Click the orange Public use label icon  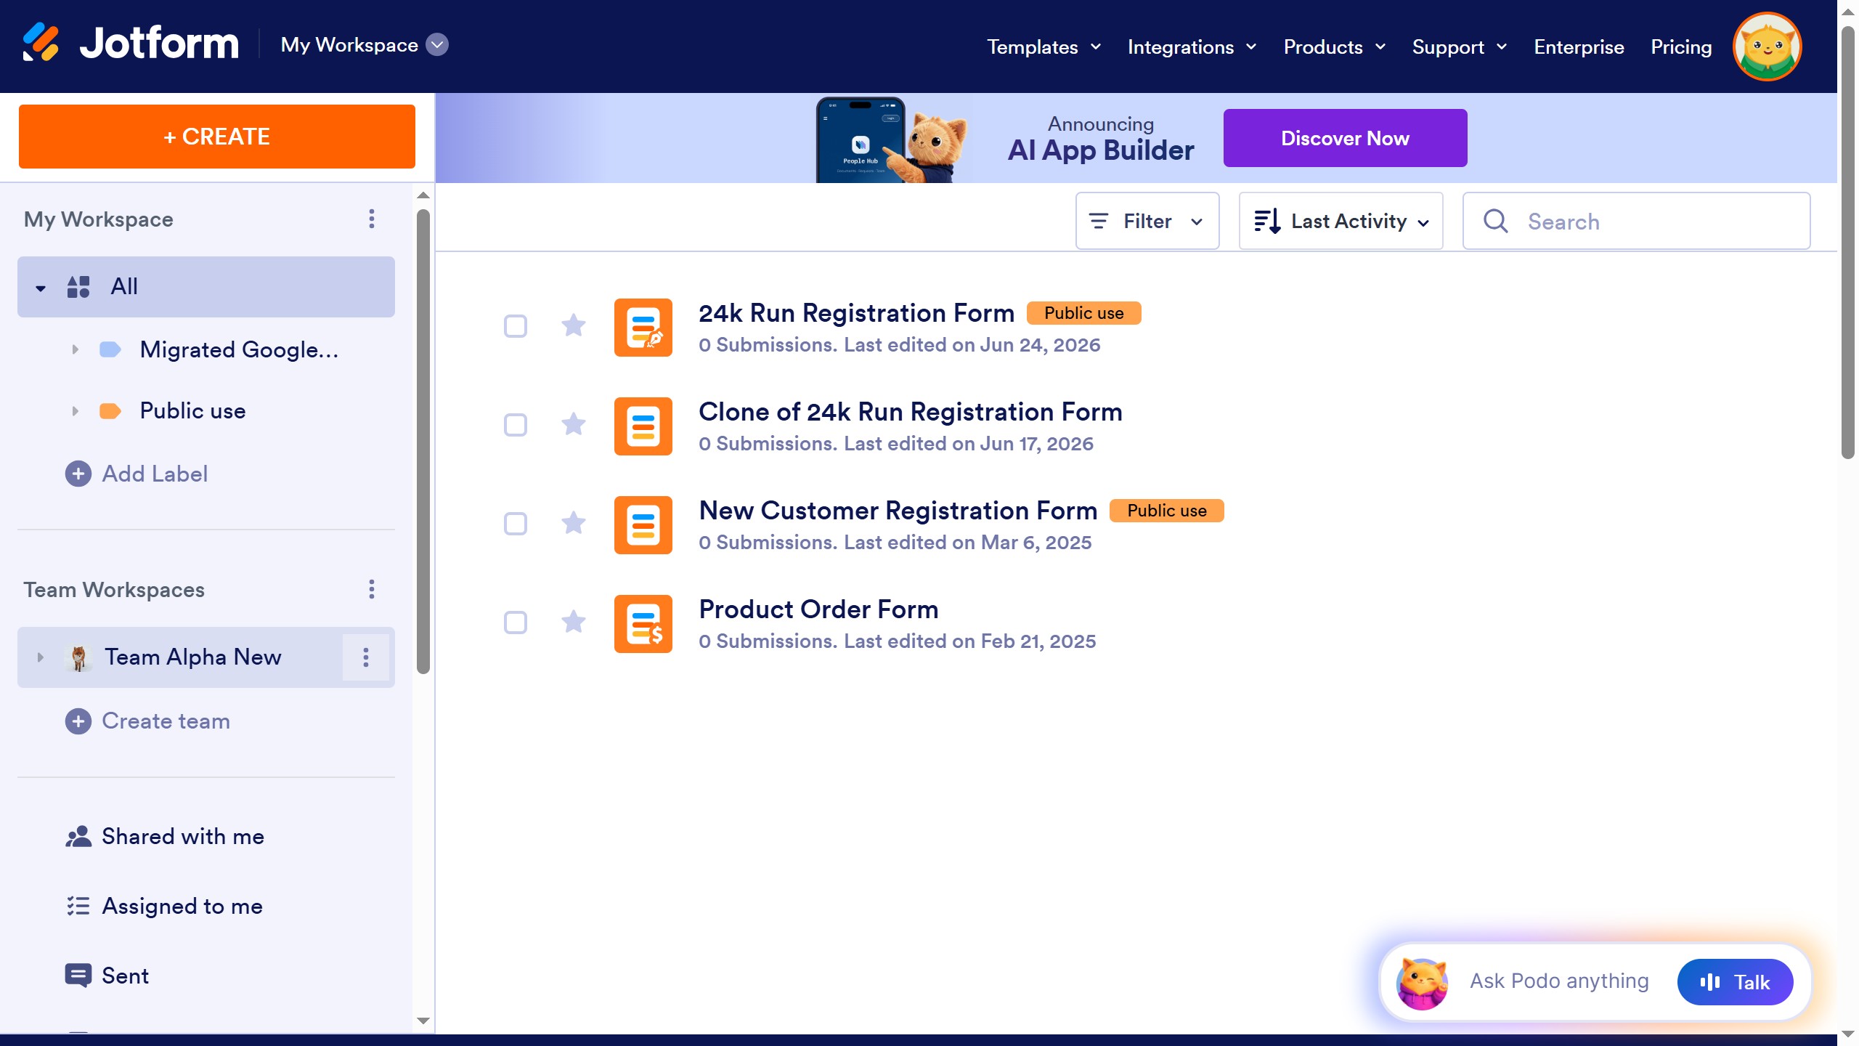110,411
